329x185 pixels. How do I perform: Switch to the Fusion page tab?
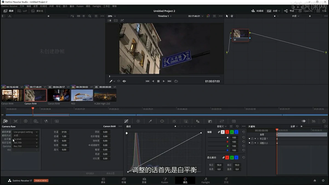click(x=164, y=180)
